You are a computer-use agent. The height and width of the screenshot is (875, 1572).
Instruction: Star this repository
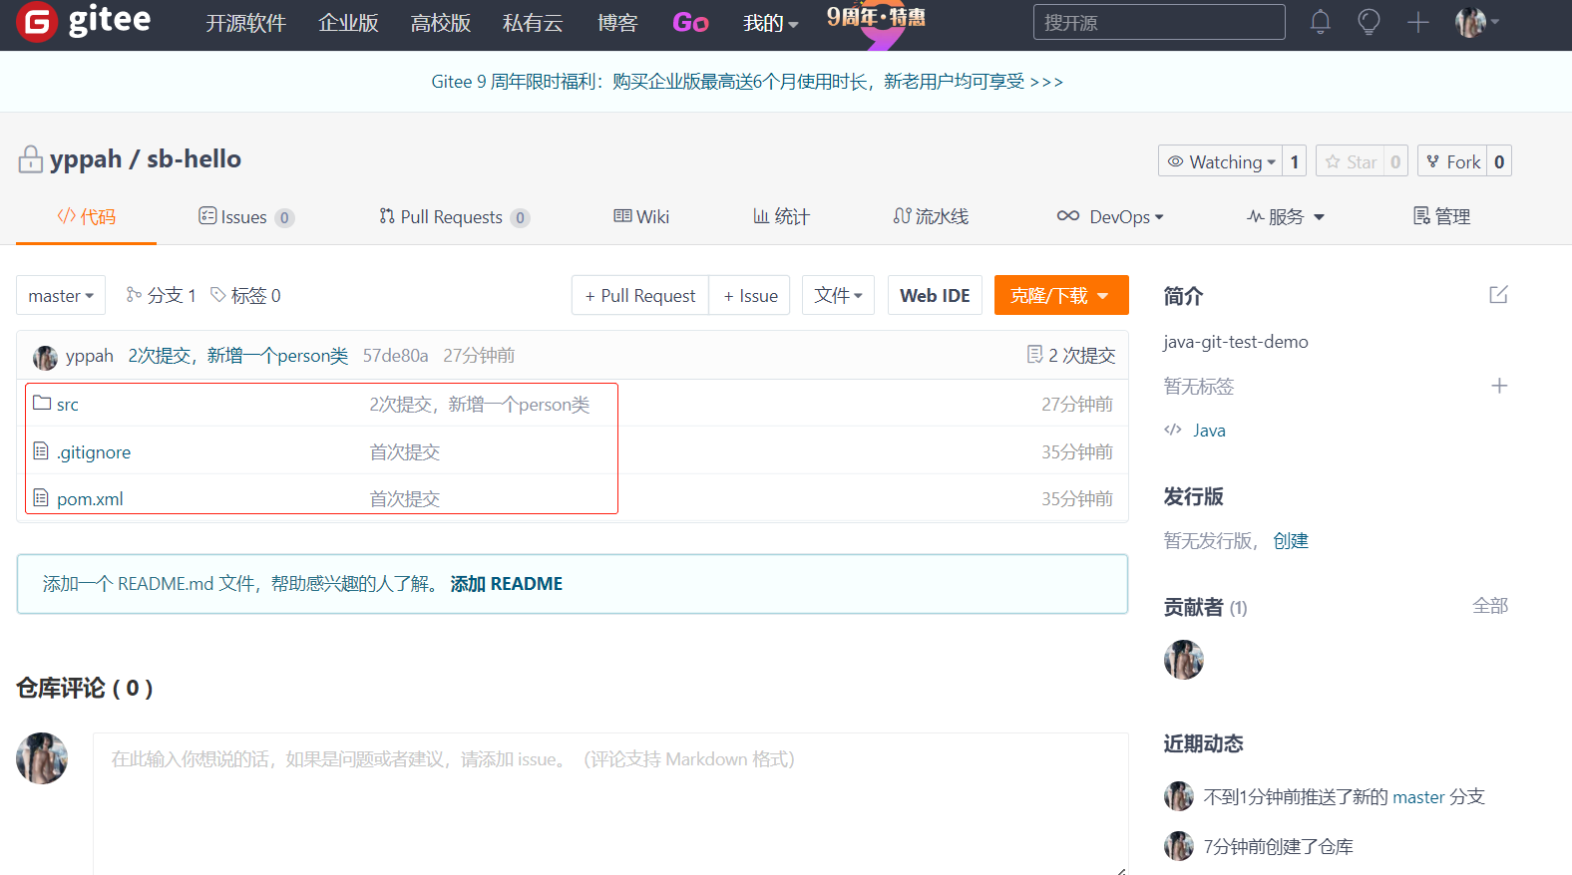pos(1351,161)
